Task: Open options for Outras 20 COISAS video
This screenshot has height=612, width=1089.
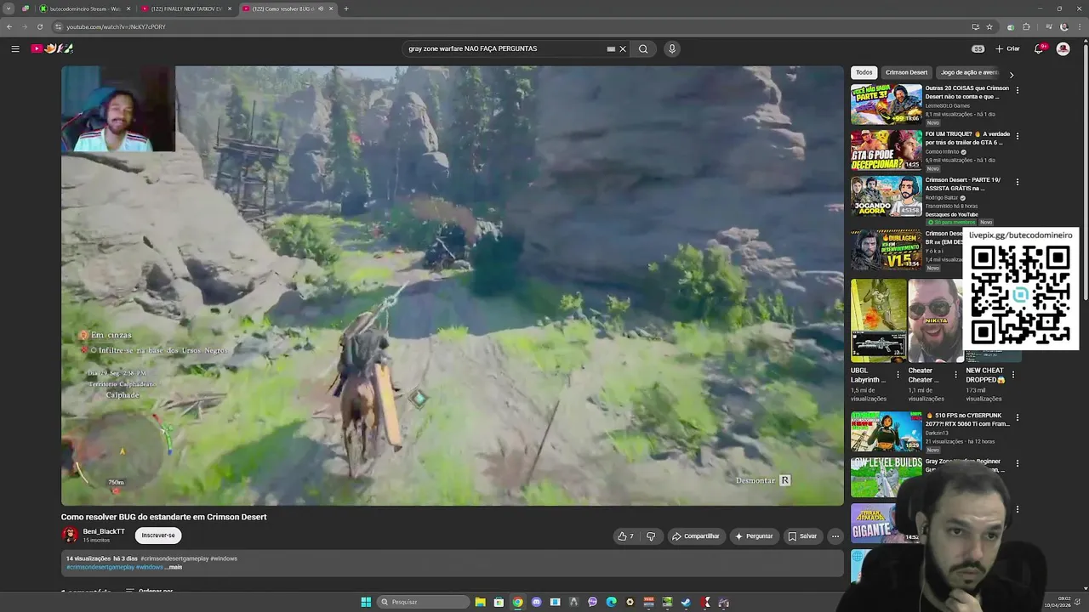Action: point(1018,89)
